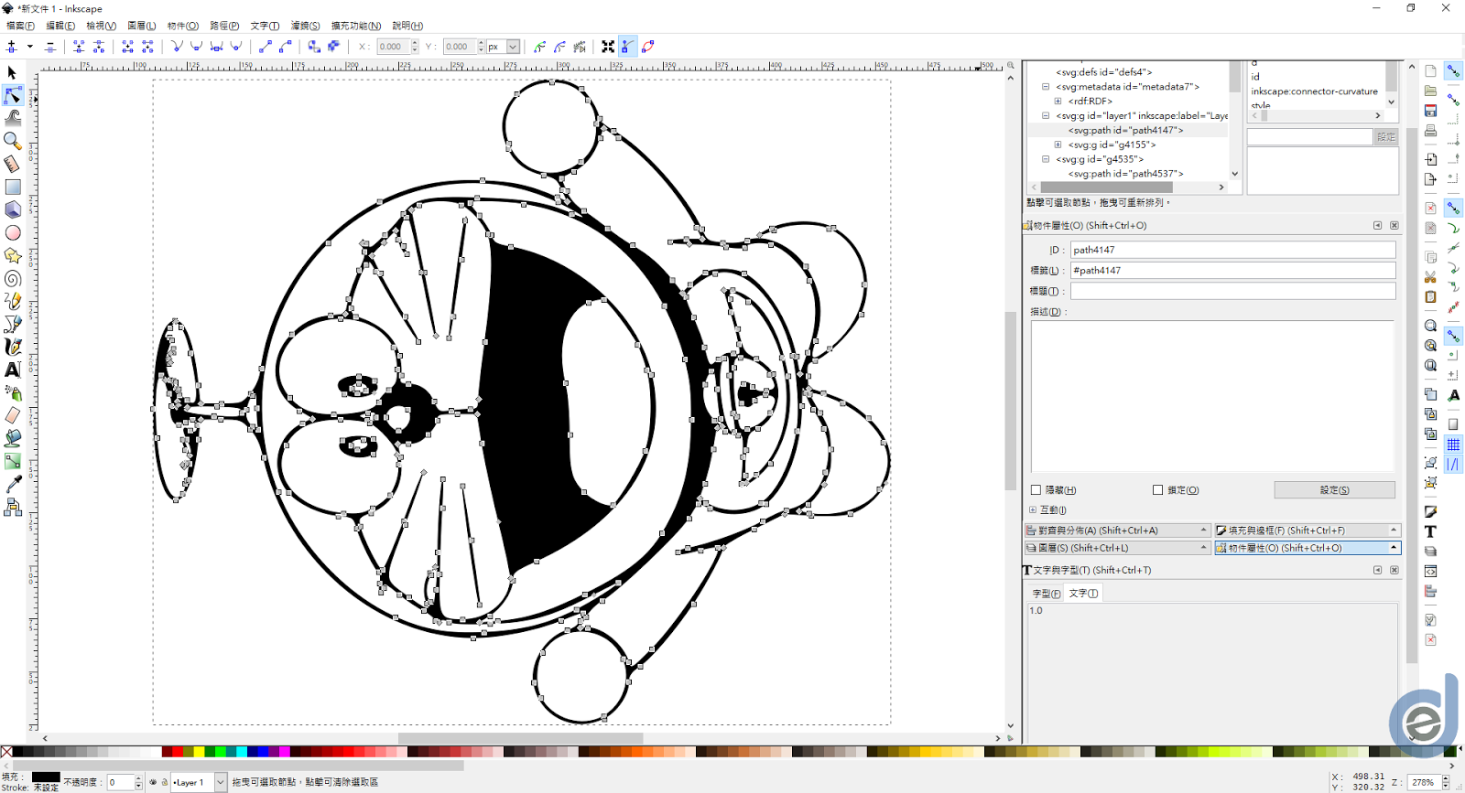
Task: Click the 設定(S) set button
Action: pos(1334,490)
